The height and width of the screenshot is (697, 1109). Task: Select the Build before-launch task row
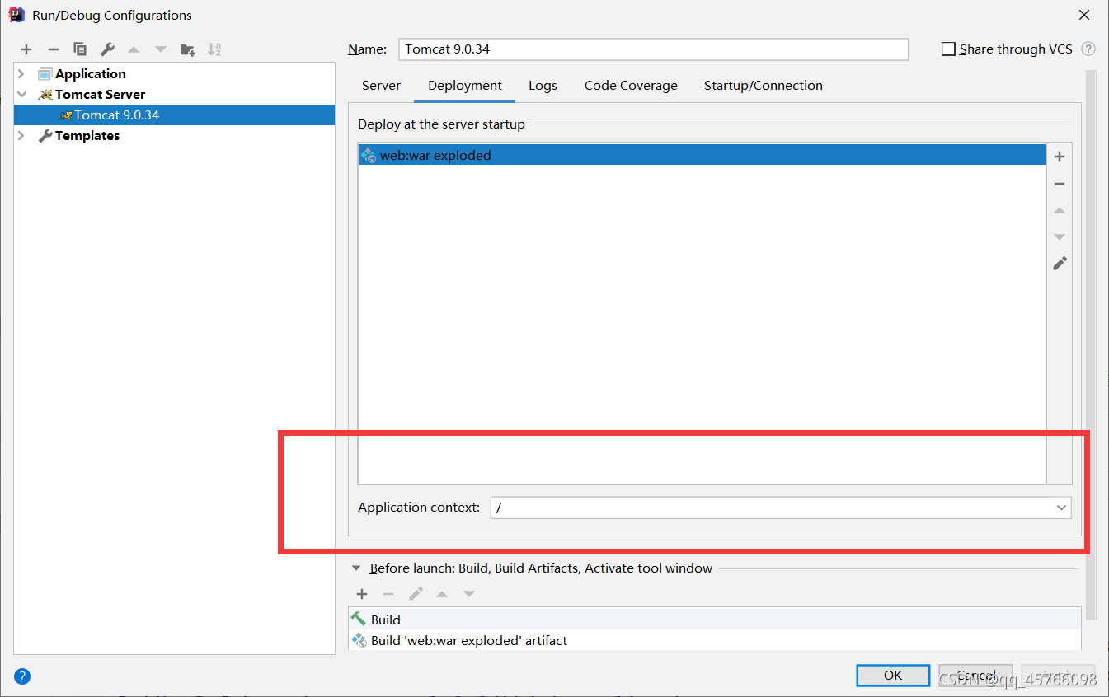coord(714,620)
